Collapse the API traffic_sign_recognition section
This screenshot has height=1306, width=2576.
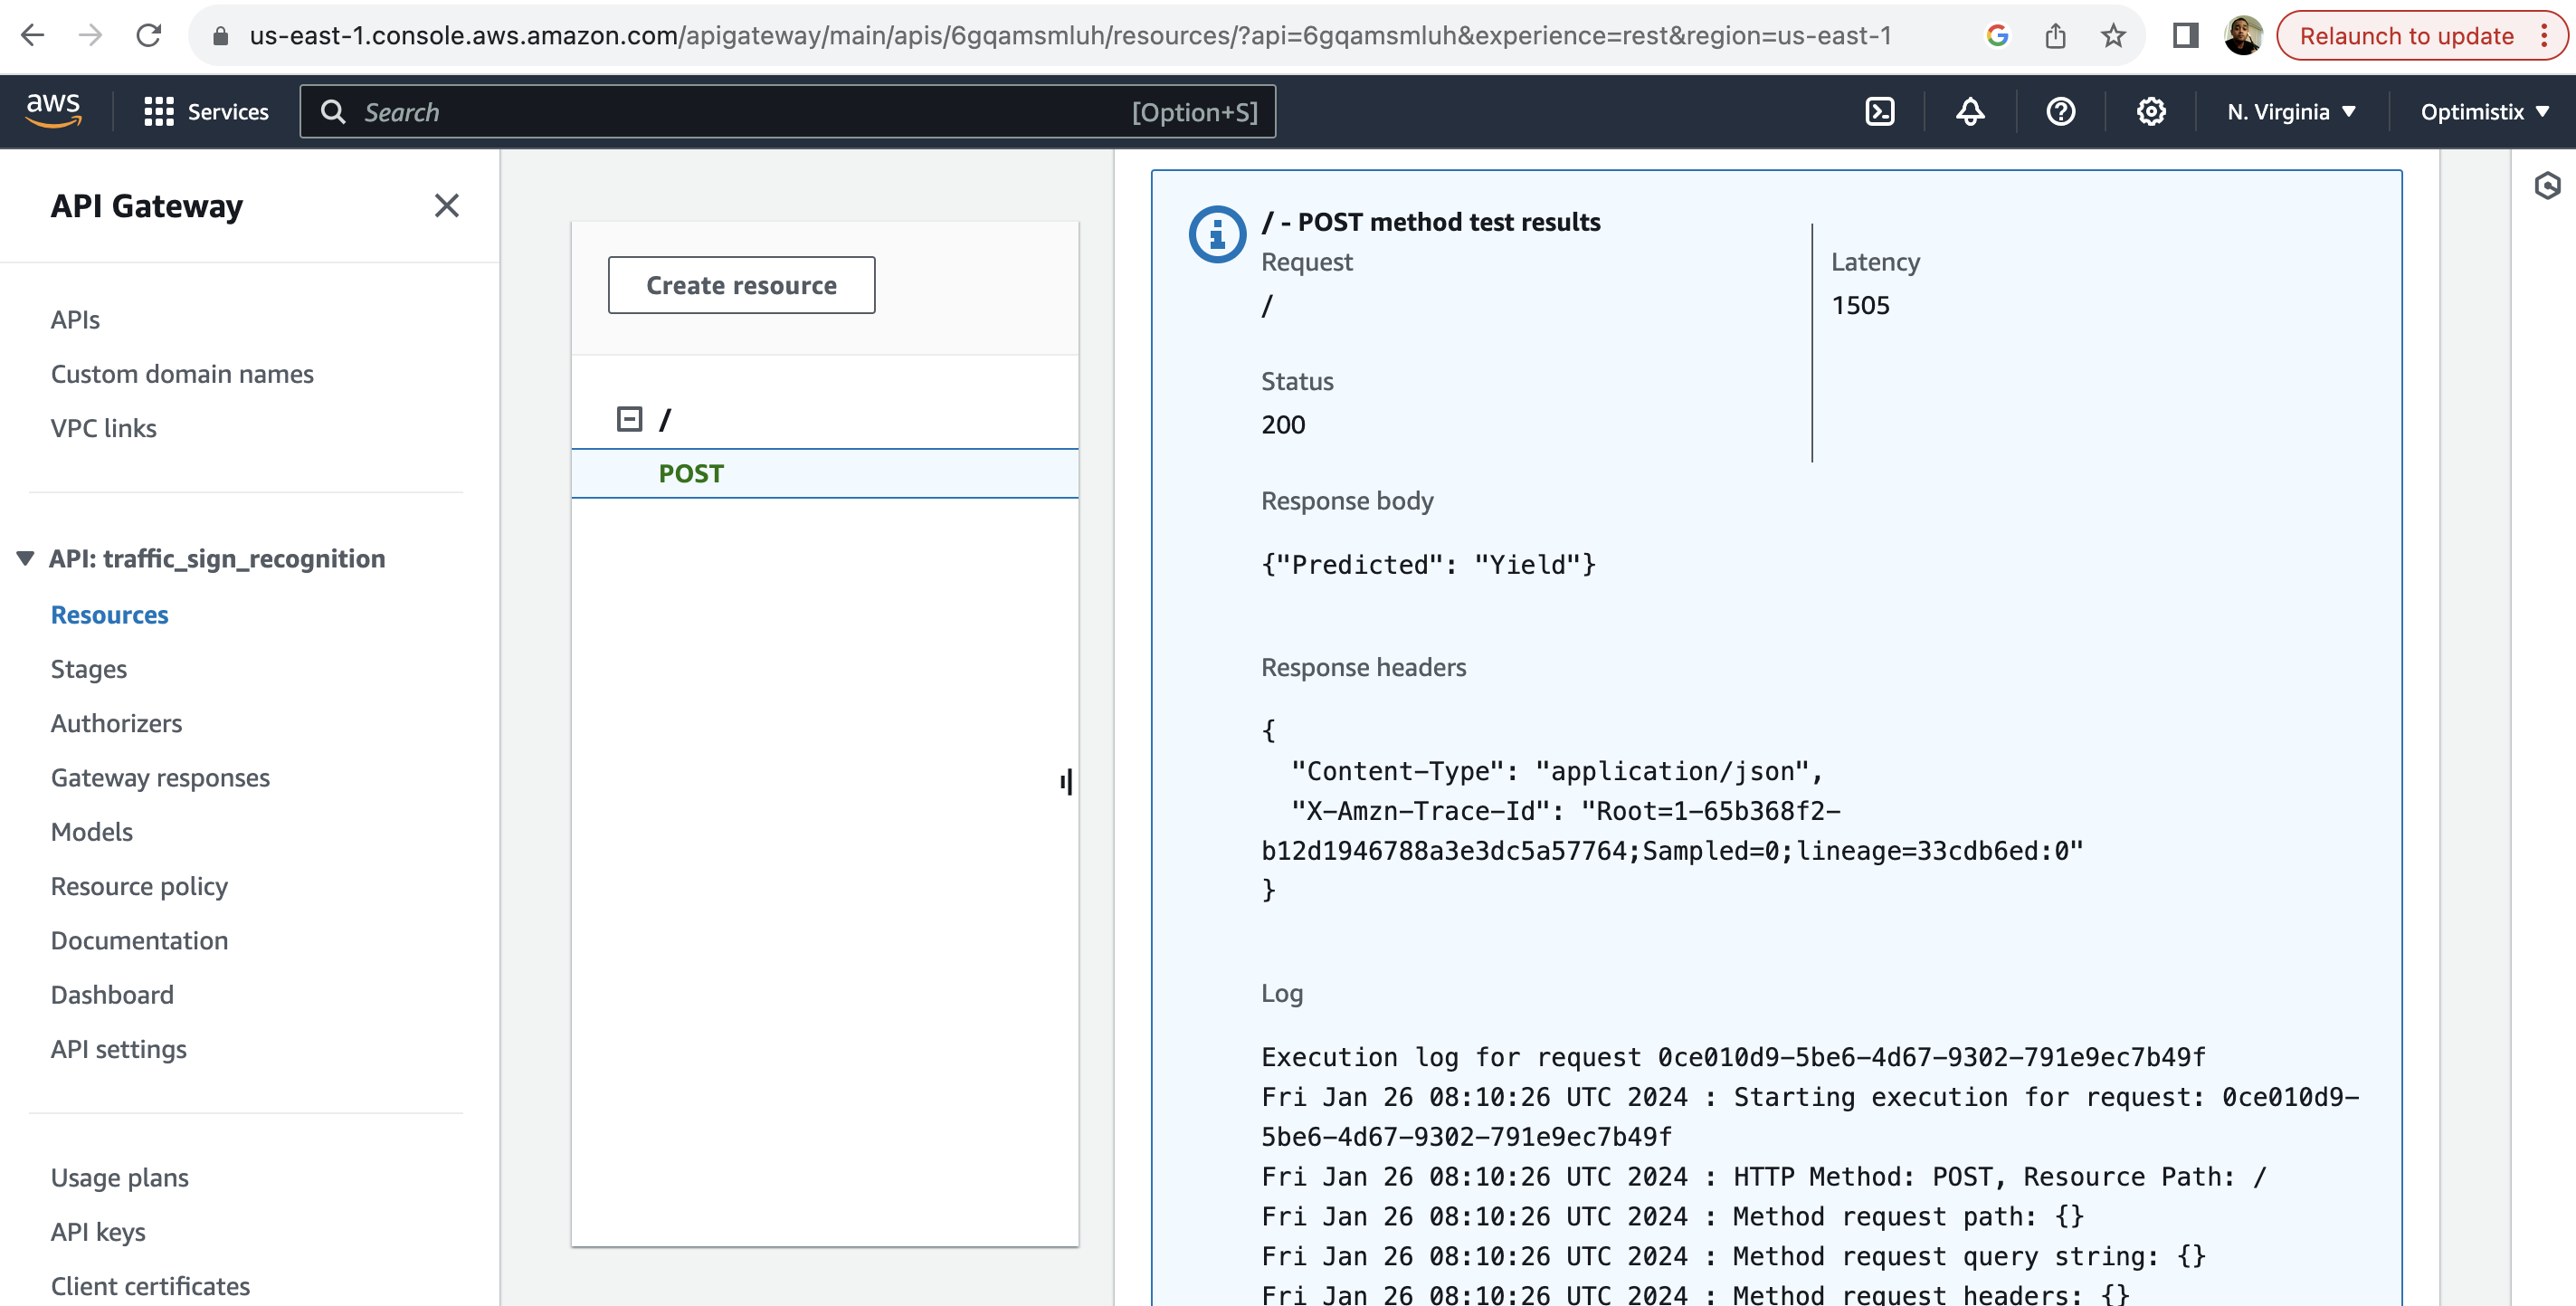tap(26, 558)
